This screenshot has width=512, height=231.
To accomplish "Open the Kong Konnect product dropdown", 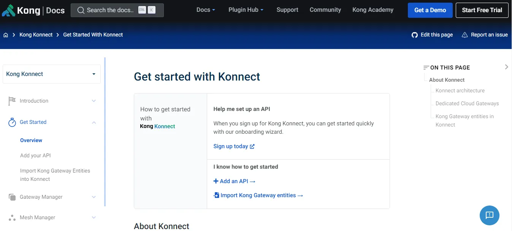I will tap(52, 74).
